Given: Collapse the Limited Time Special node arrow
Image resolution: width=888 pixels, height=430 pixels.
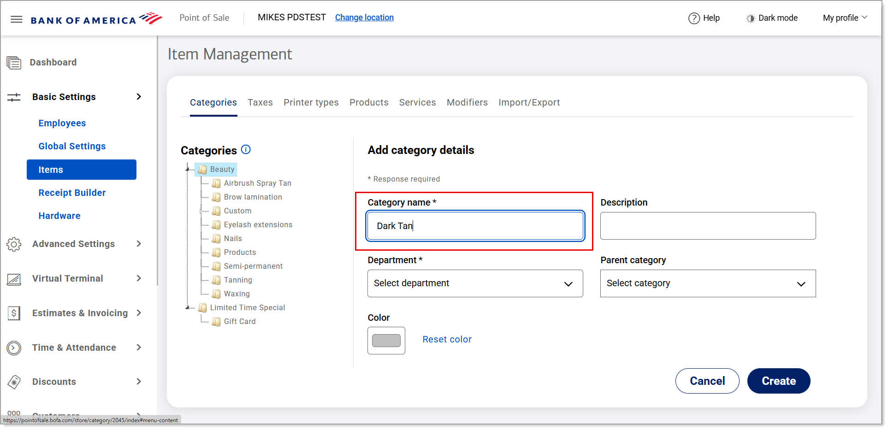Looking at the screenshot, I should point(187,307).
